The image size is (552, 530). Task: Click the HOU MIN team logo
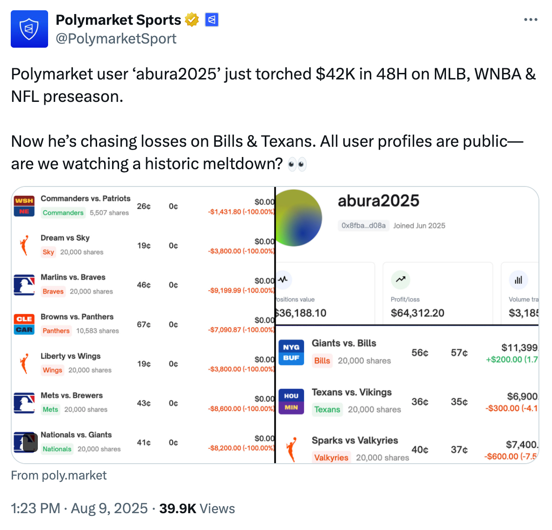pyautogui.click(x=291, y=402)
